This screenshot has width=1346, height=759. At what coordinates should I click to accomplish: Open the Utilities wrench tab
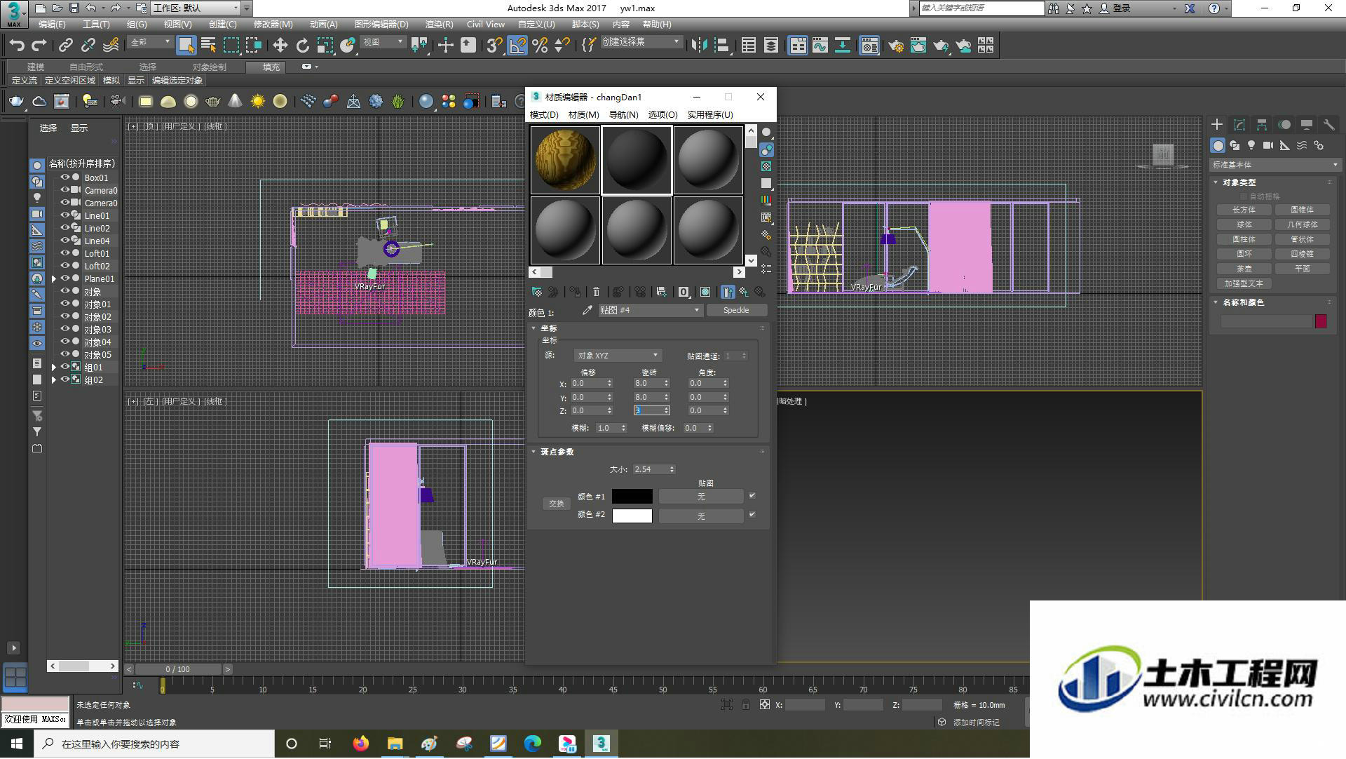tap(1328, 125)
